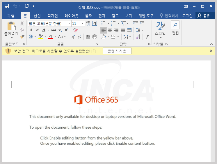Switch to the 디자인 tab
This screenshot has height=164, width=217.
click(53, 16)
